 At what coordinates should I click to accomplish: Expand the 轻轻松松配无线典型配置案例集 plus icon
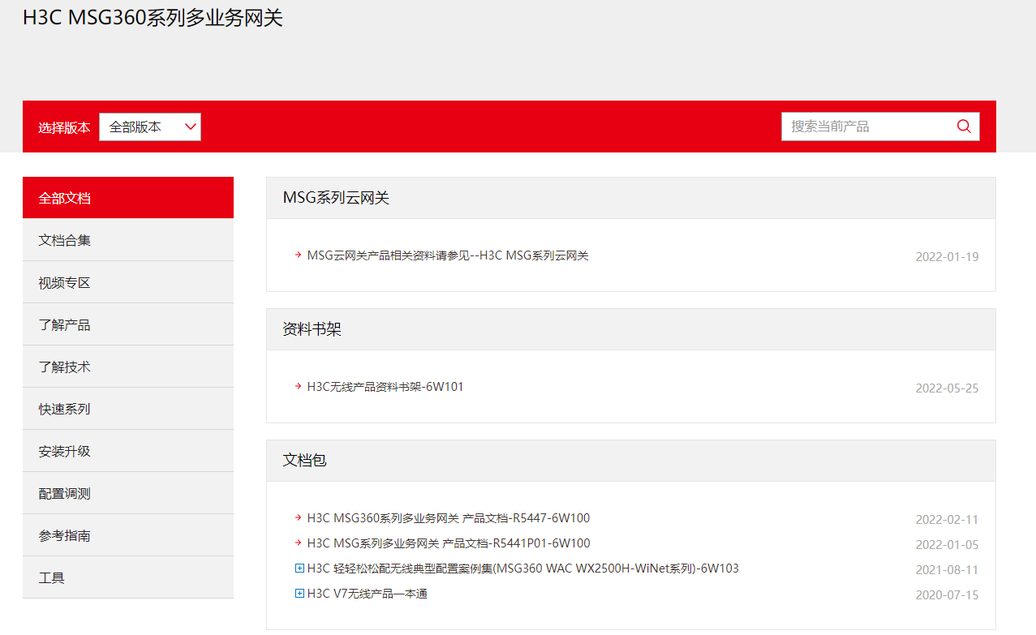[299, 568]
